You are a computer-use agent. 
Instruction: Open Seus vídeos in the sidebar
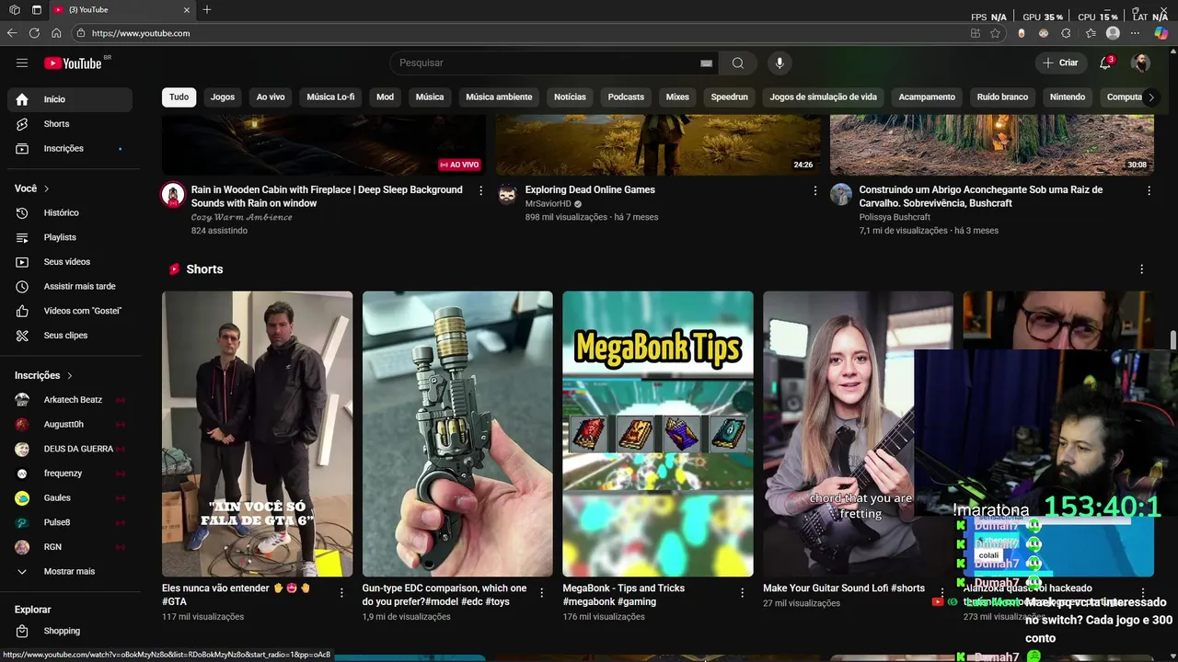pos(70,262)
